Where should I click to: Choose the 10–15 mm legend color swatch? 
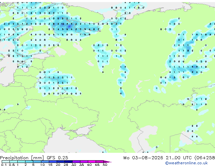click(45, 162)
